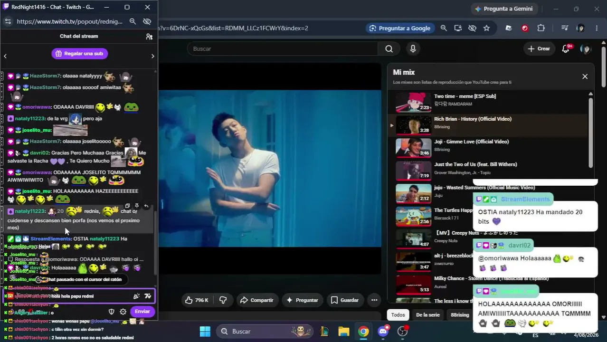Open Chrome extensions puzzle icon
This screenshot has width=607, height=342.
(541, 28)
